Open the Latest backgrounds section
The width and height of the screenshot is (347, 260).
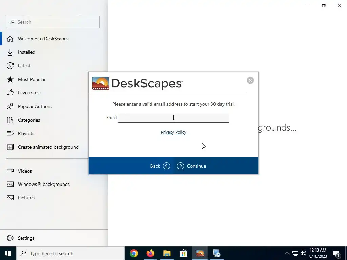[24, 66]
